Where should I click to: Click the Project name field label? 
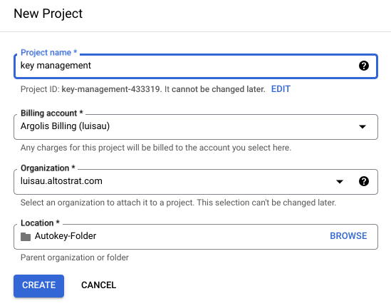[x=49, y=53]
